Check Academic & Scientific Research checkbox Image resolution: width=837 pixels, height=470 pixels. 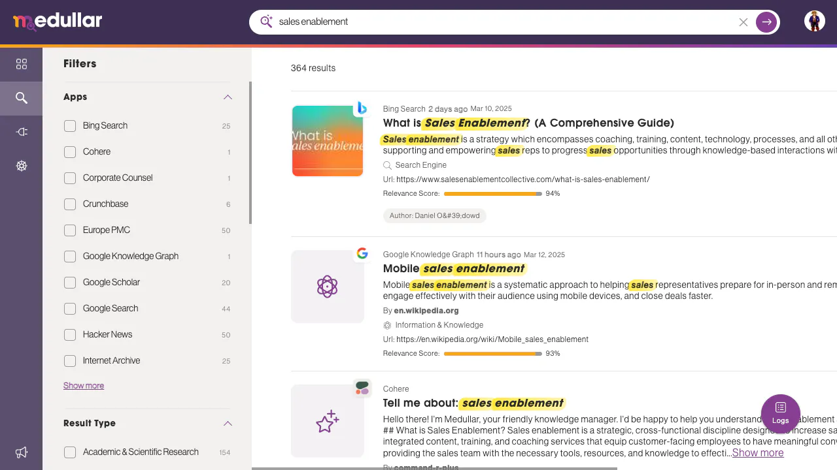tap(70, 452)
